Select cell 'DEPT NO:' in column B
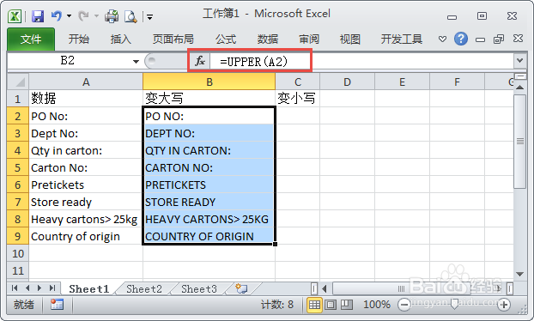This screenshot has width=534, height=321. [x=209, y=133]
